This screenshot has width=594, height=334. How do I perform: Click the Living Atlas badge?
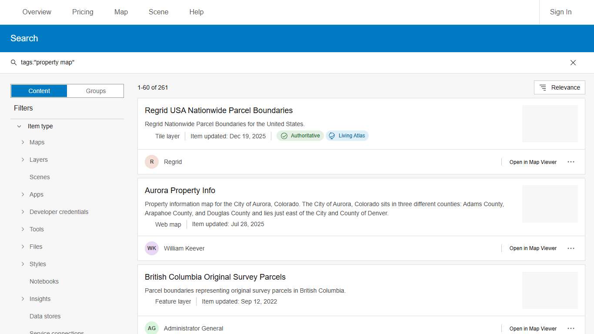347,136
